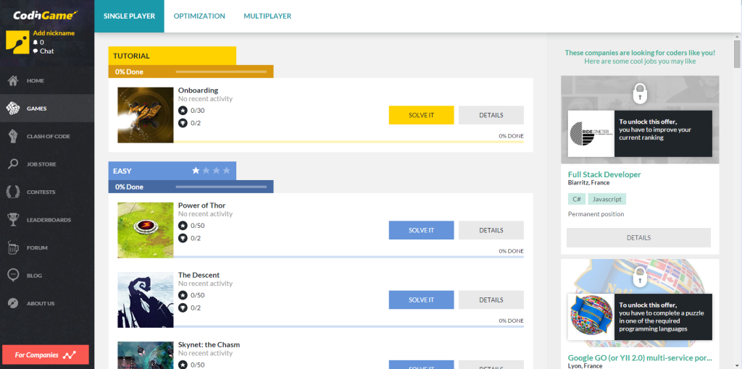This screenshot has width=742, height=369.
Task: Click the CodinGame logo
Action: (45, 16)
